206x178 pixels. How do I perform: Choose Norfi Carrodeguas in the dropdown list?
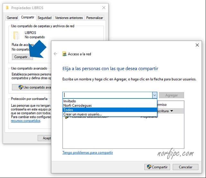pos(110,105)
